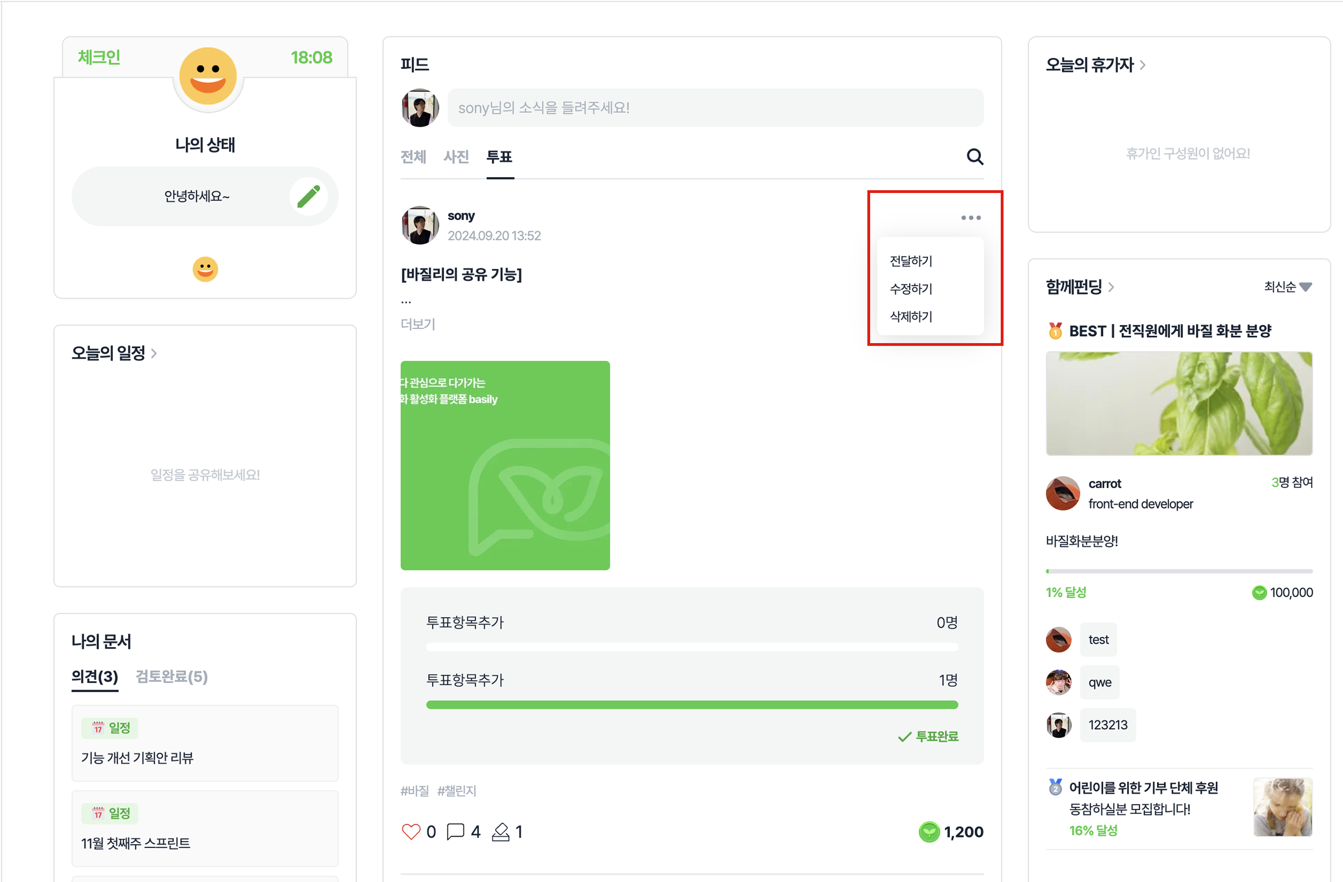This screenshot has height=882, width=1343.
Task: Click the green basil point coin icon beside 1,200
Action: [x=929, y=832]
